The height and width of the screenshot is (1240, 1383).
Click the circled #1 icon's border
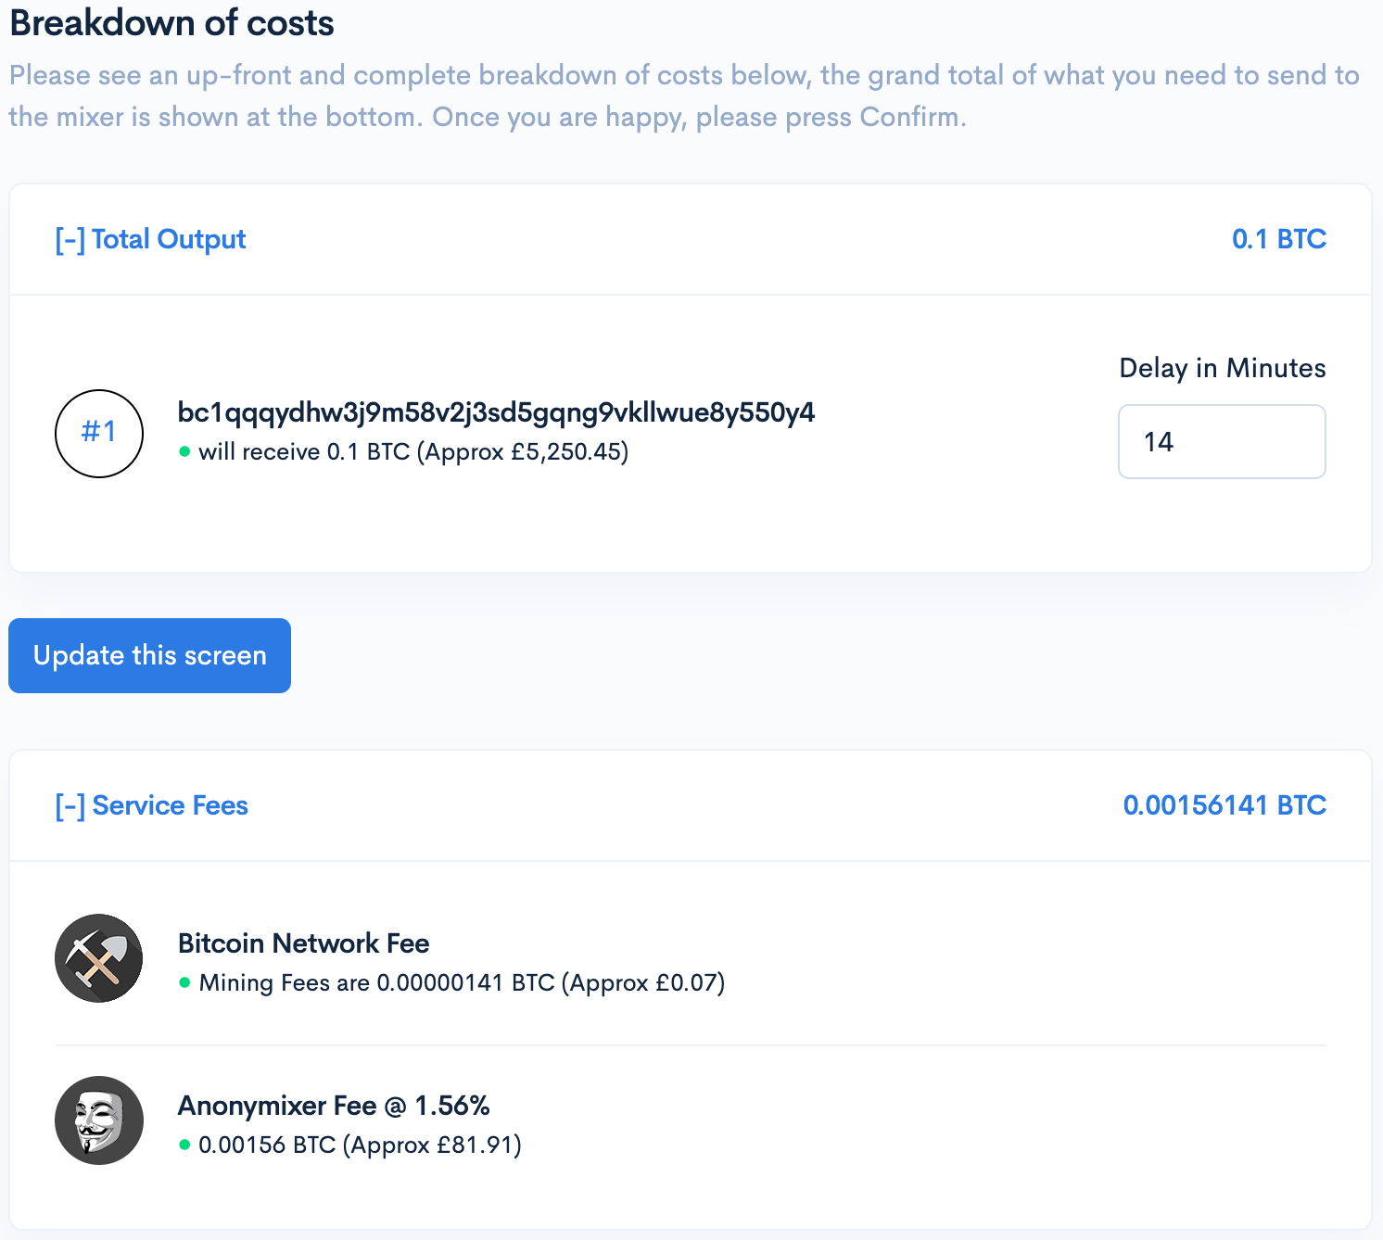click(x=98, y=389)
